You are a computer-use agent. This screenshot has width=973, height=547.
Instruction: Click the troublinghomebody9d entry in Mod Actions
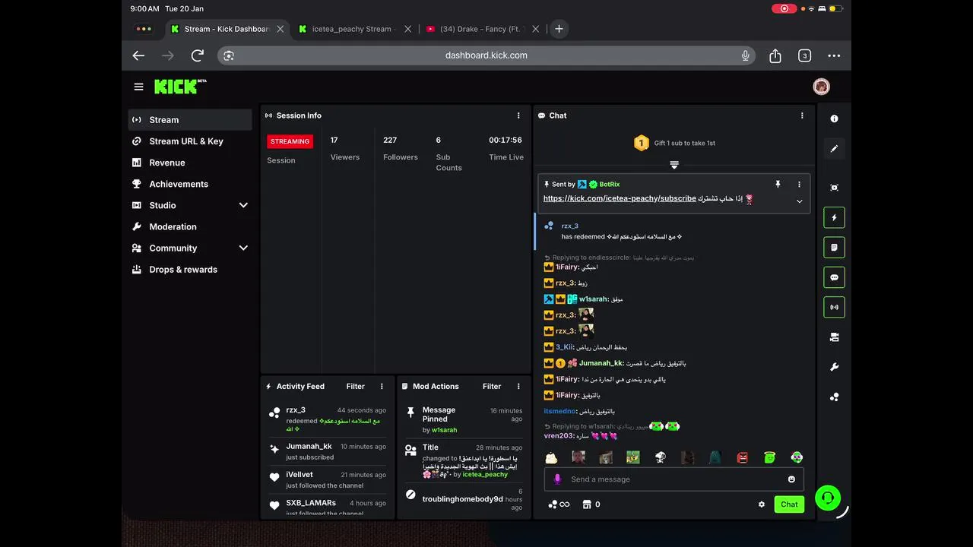click(464, 499)
